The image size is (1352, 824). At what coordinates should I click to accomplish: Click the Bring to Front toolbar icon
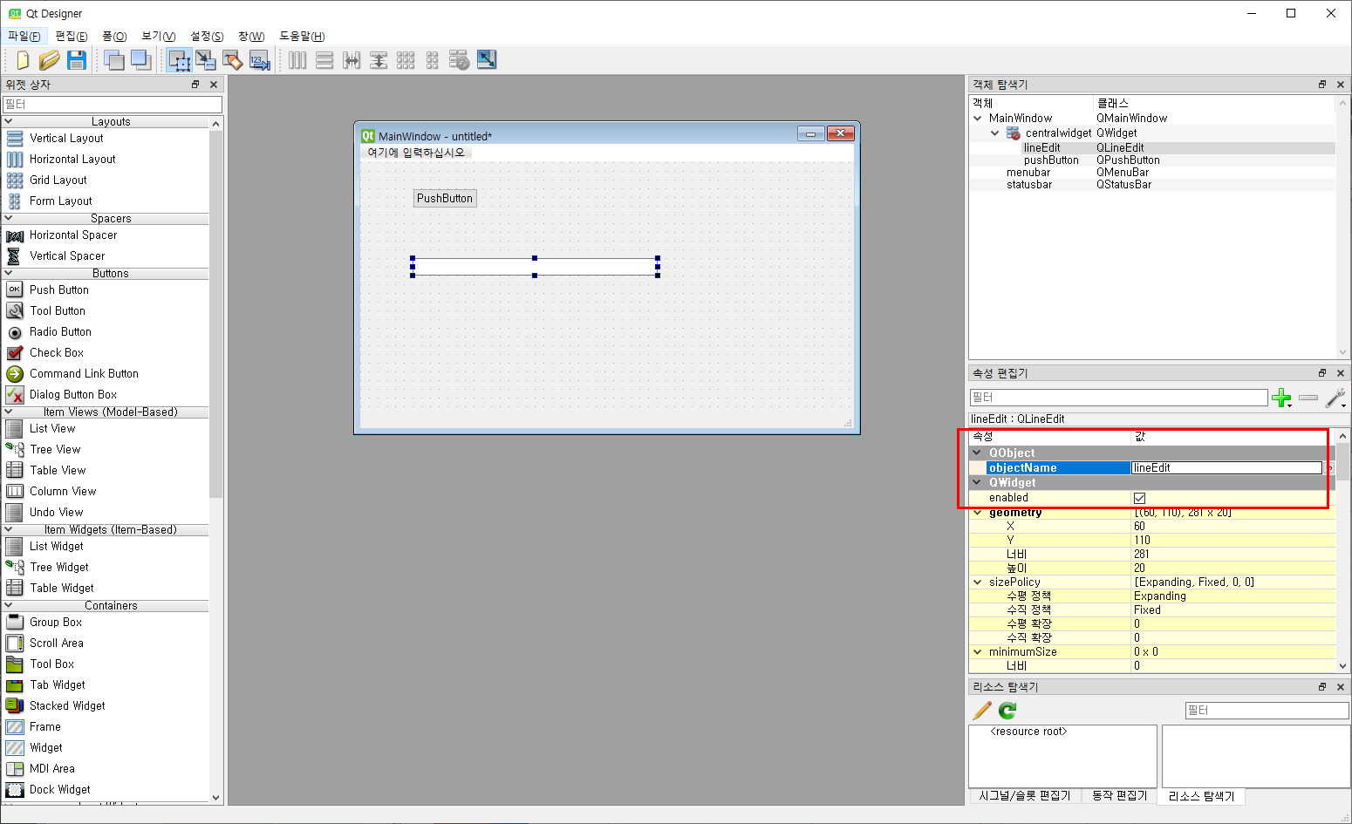coord(140,60)
